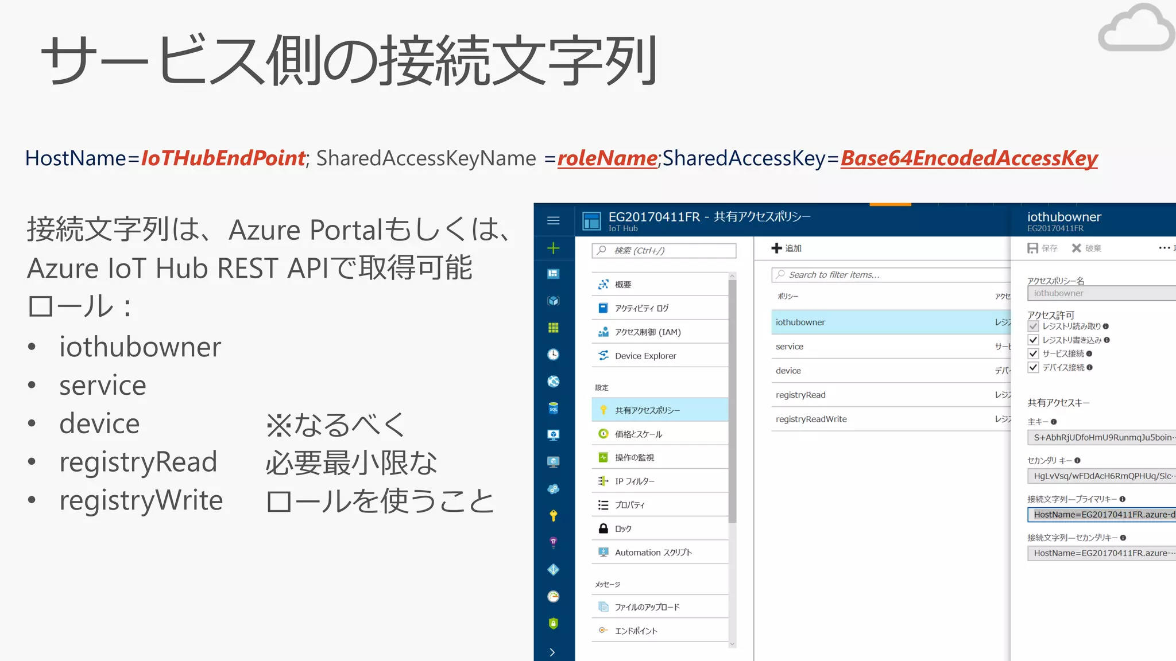The image size is (1176, 661).
Task: Open All resources green grid icon
Action: 553,328
